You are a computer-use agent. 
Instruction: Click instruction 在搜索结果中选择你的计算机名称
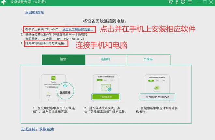coord(157,110)
